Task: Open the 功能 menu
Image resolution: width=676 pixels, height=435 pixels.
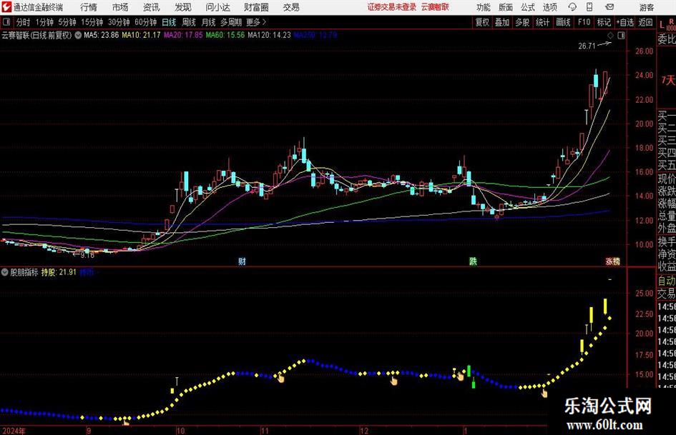Action: (484, 7)
